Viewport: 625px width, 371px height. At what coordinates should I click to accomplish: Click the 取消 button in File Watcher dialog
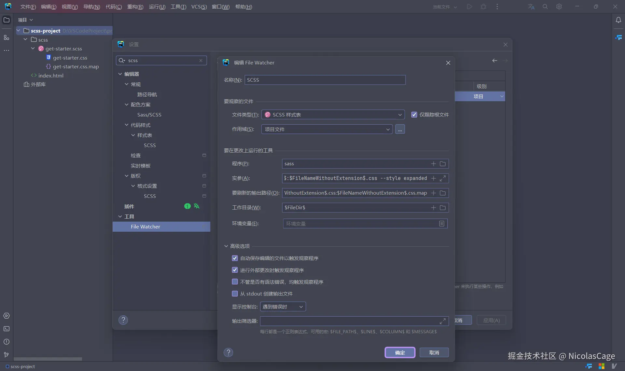434,352
